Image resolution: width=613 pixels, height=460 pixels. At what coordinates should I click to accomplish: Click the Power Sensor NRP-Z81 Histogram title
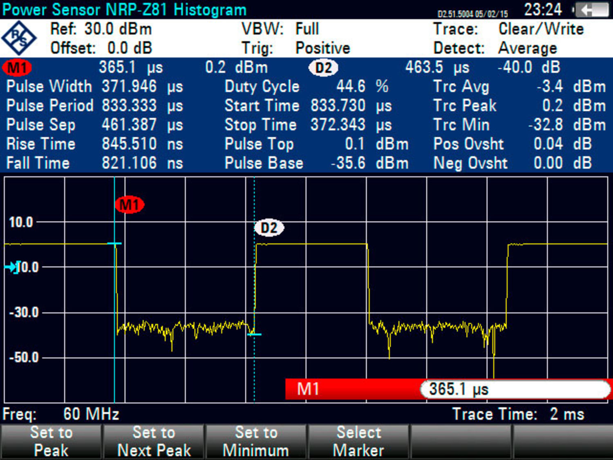click(x=123, y=9)
